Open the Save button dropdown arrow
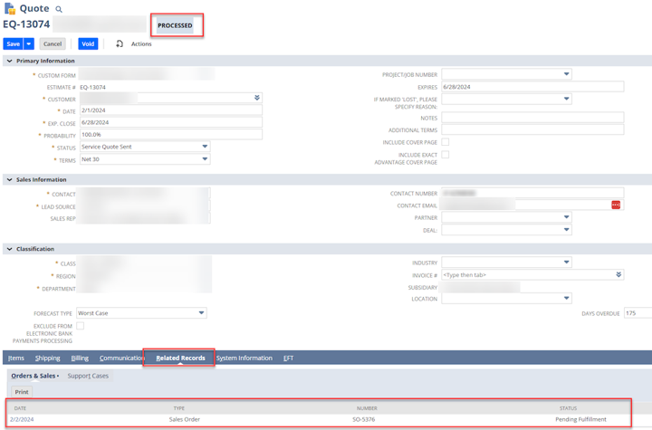The image size is (652, 430). pyautogui.click(x=29, y=43)
